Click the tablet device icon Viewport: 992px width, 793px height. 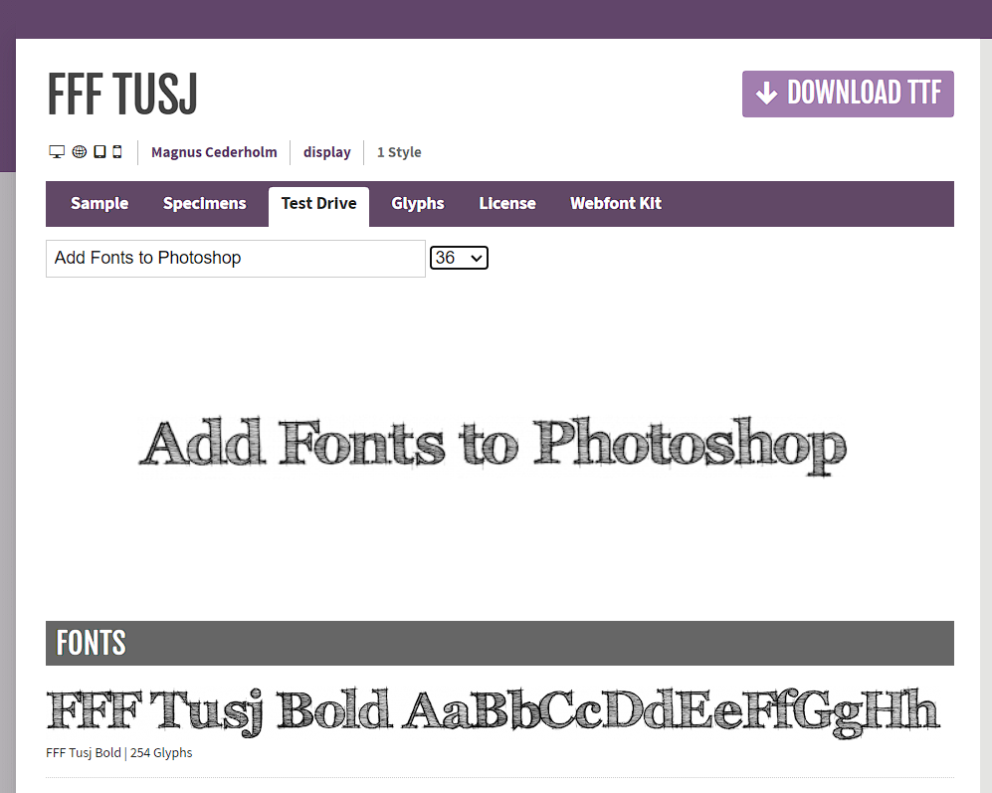(99, 152)
